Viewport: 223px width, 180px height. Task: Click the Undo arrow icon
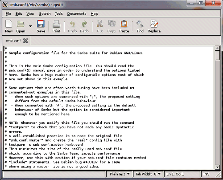click(x=72, y=24)
